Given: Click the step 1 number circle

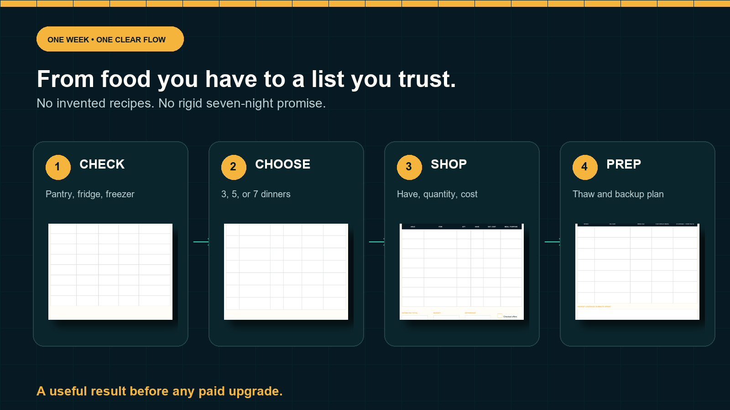Looking at the screenshot, I should (58, 167).
